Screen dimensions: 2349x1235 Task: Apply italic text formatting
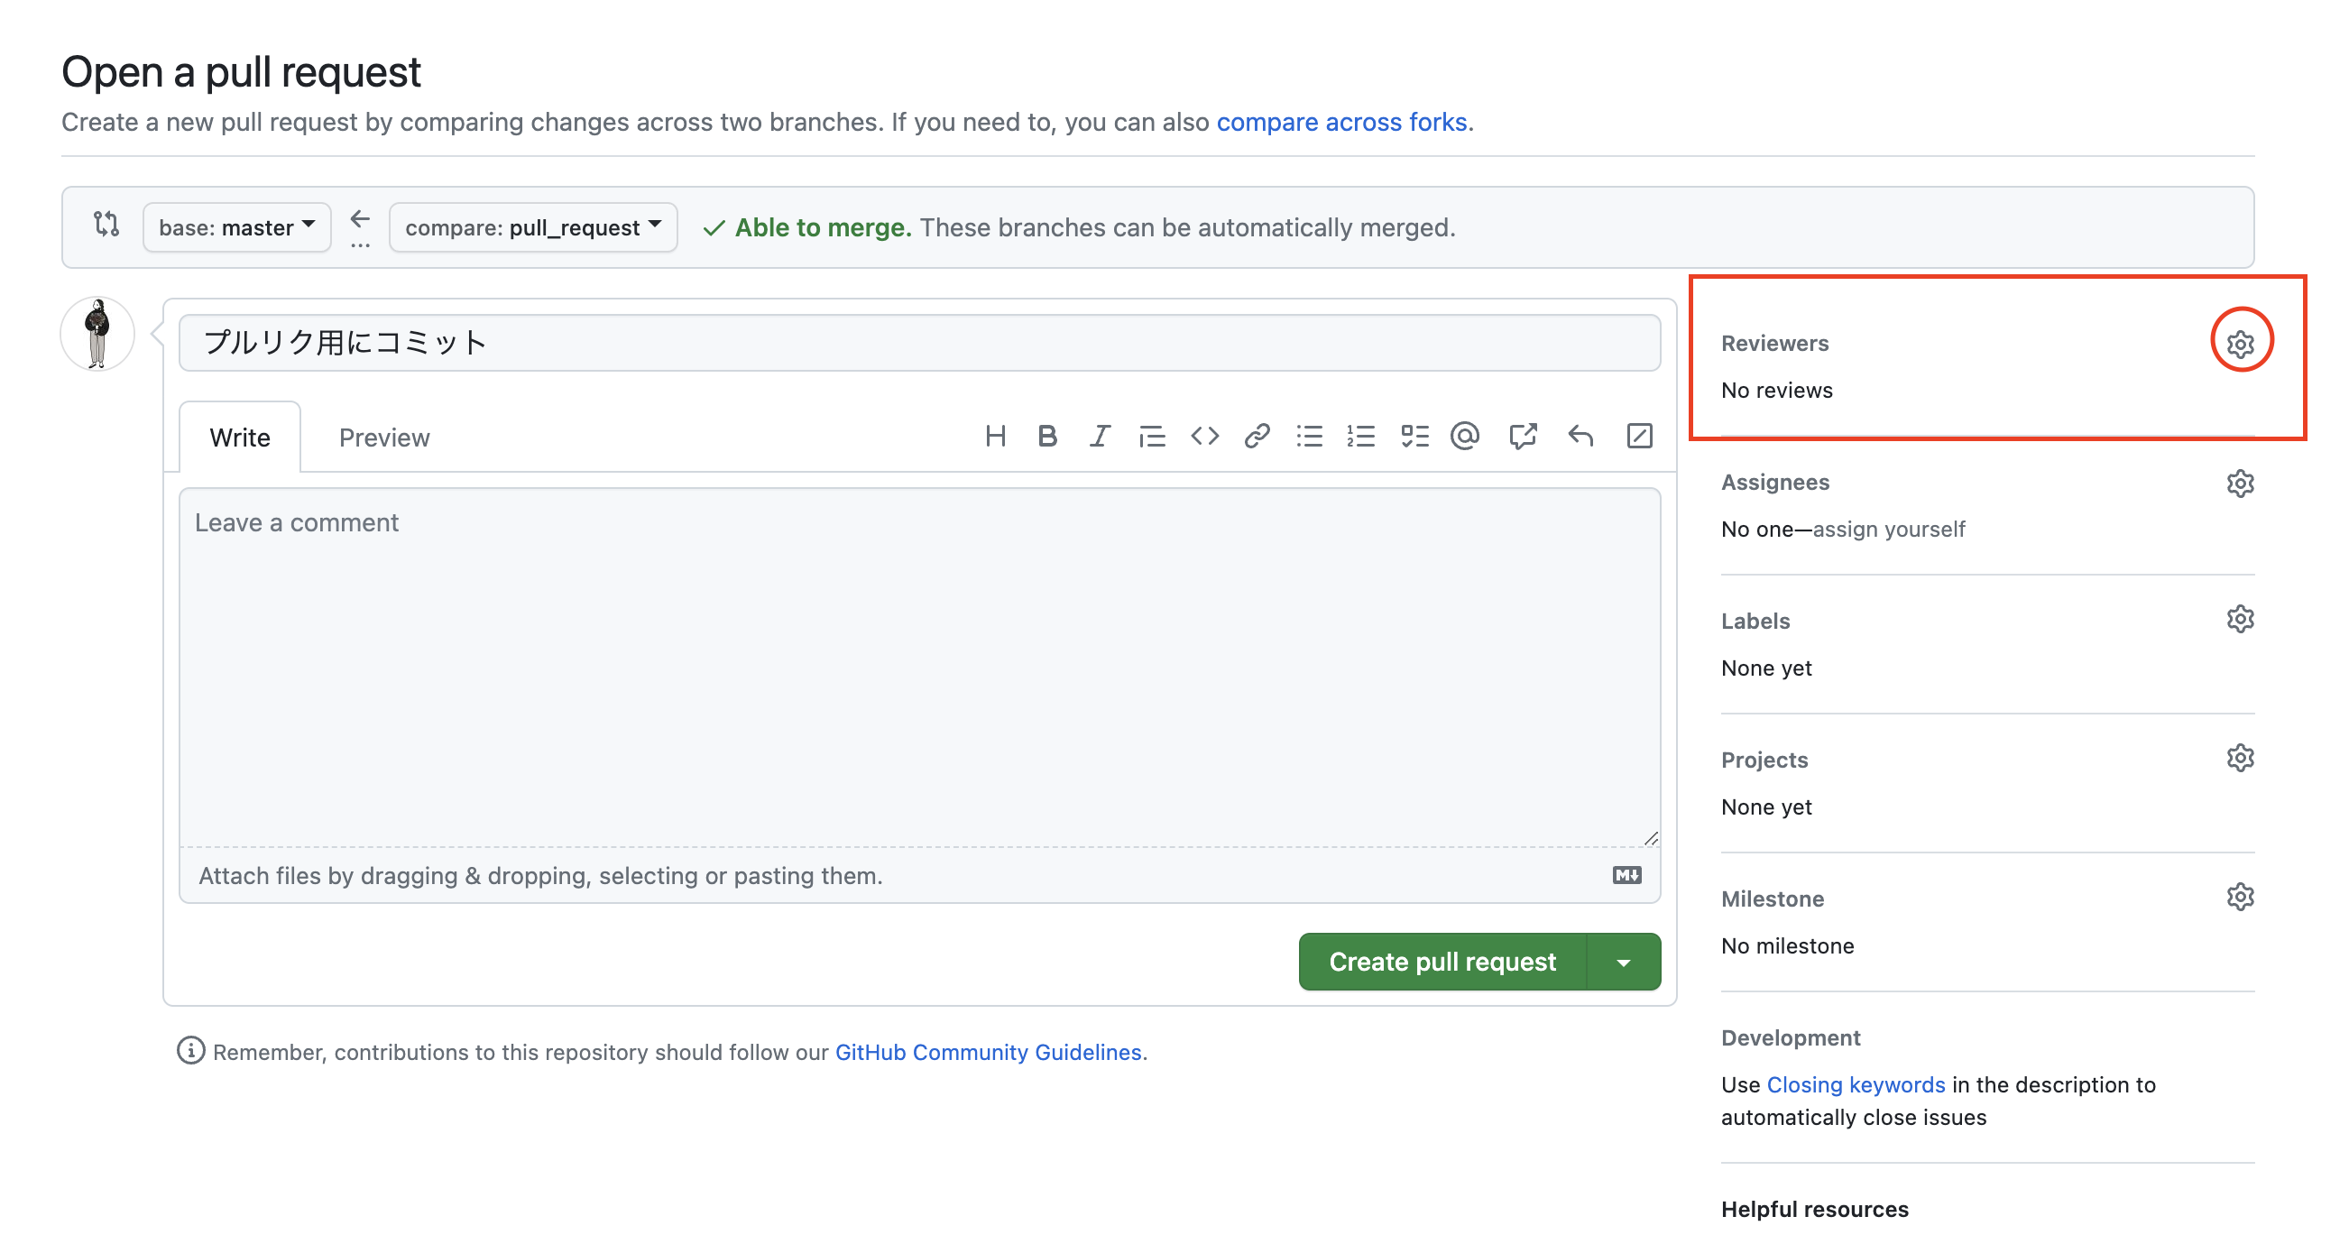tap(1100, 436)
